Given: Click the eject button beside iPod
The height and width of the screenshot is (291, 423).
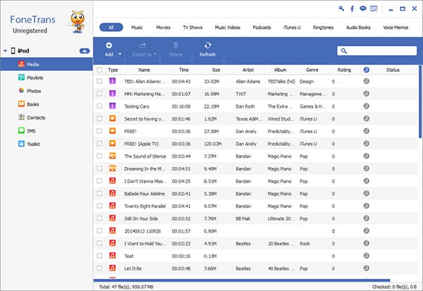Looking at the screenshot, I should coord(85,51).
